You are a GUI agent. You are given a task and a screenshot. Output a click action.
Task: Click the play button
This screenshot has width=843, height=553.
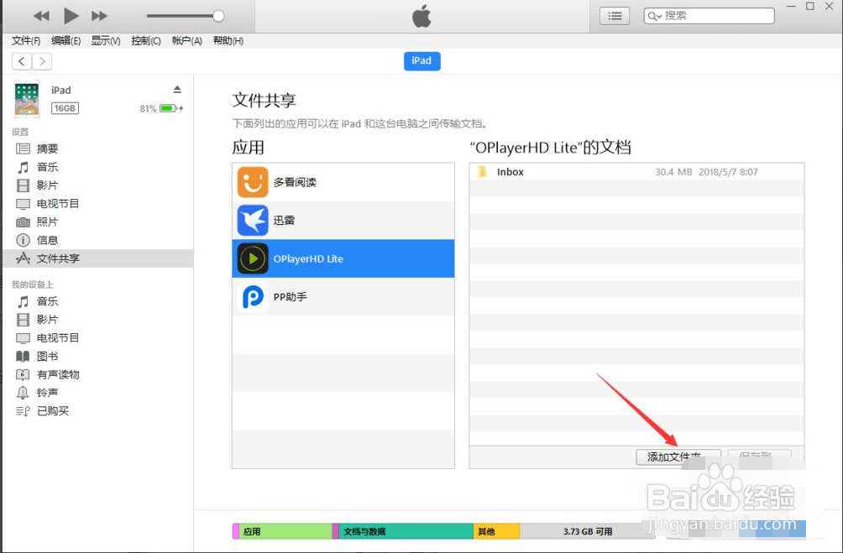coord(71,16)
